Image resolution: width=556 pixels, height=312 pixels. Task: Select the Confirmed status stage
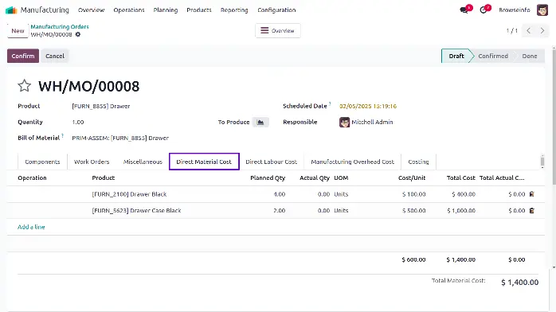coord(493,56)
